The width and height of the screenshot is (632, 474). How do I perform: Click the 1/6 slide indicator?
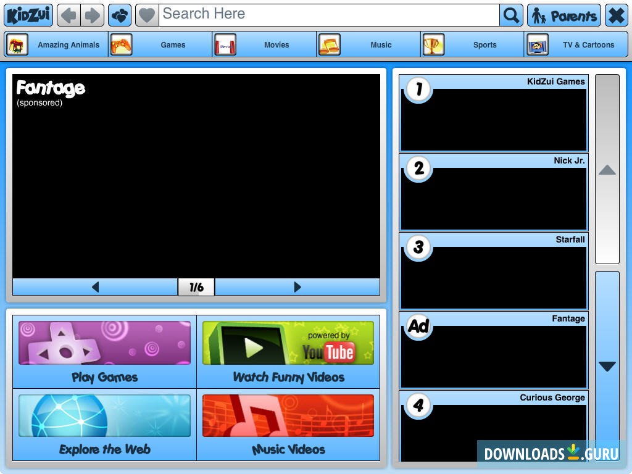coord(196,286)
